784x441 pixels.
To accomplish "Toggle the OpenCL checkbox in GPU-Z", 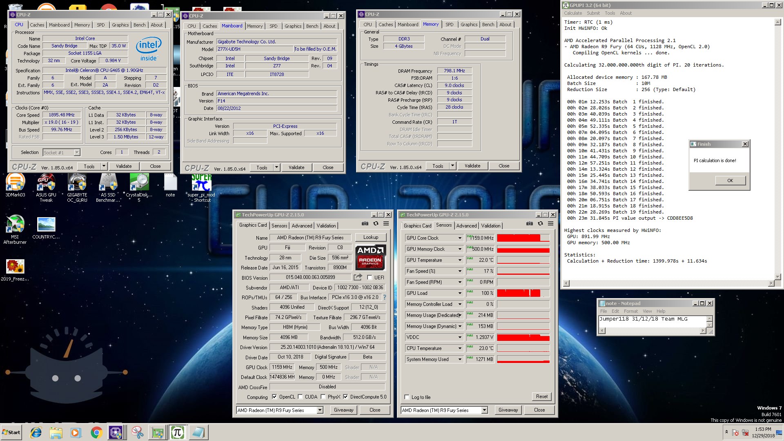I will [274, 397].
